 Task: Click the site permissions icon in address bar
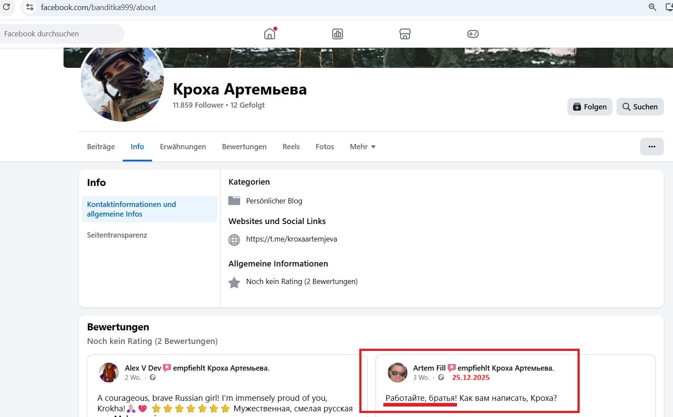29,7
